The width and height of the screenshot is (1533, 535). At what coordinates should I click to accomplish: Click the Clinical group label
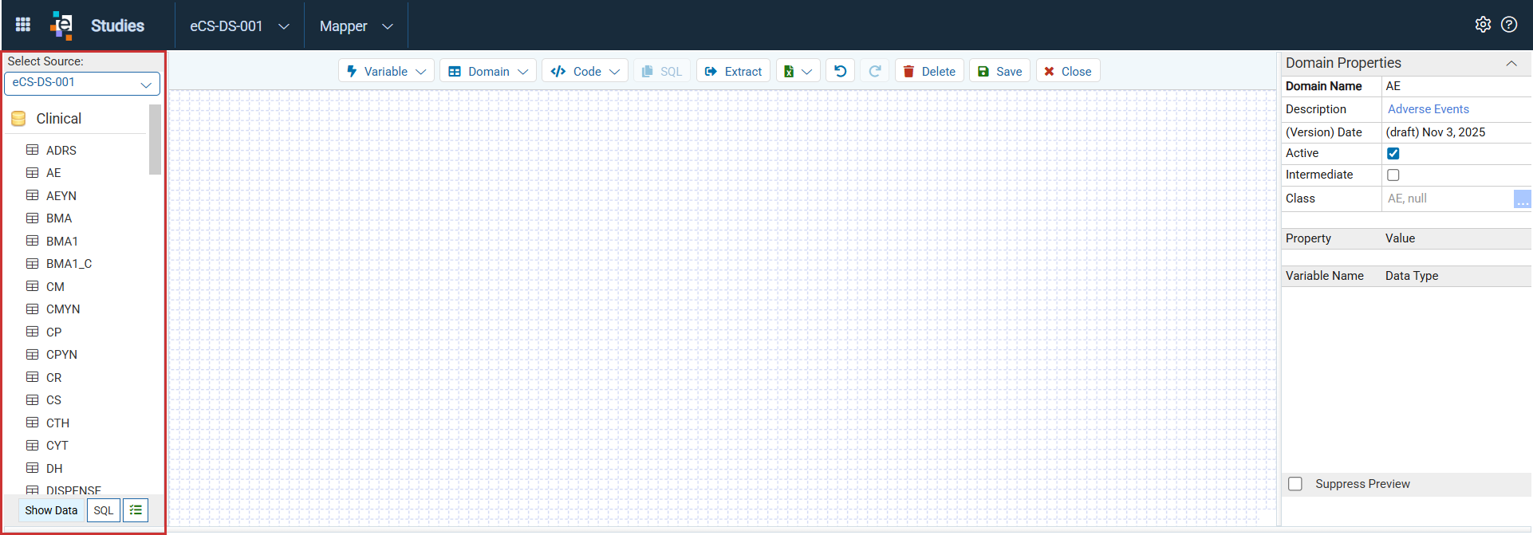[59, 119]
